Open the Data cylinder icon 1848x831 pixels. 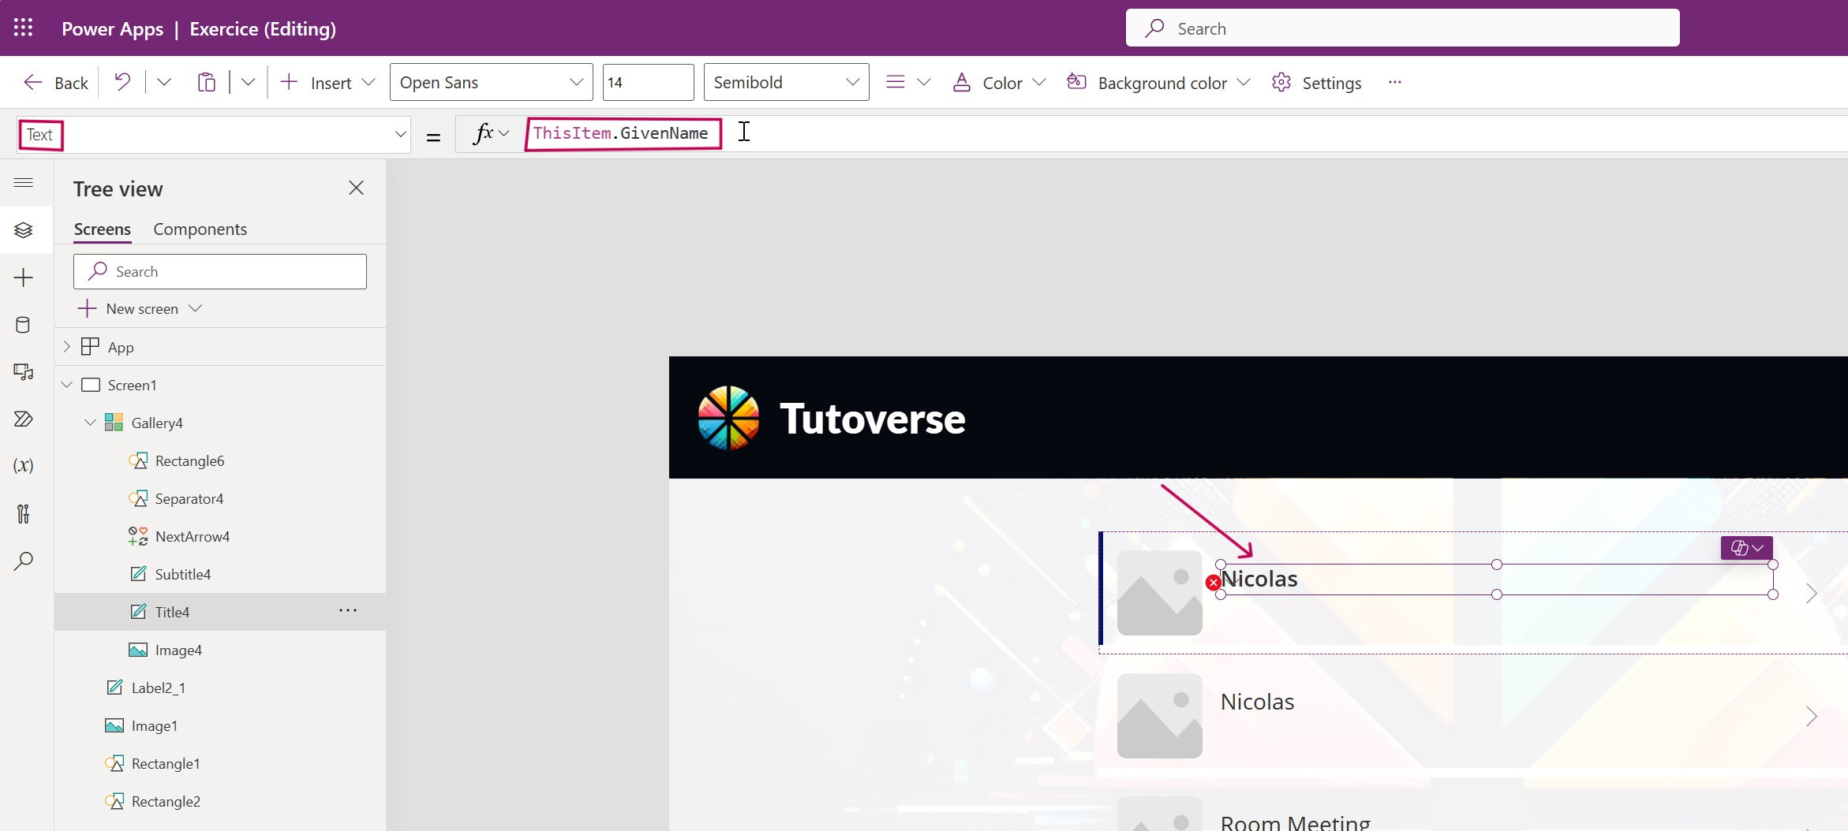tap(24, 325)
